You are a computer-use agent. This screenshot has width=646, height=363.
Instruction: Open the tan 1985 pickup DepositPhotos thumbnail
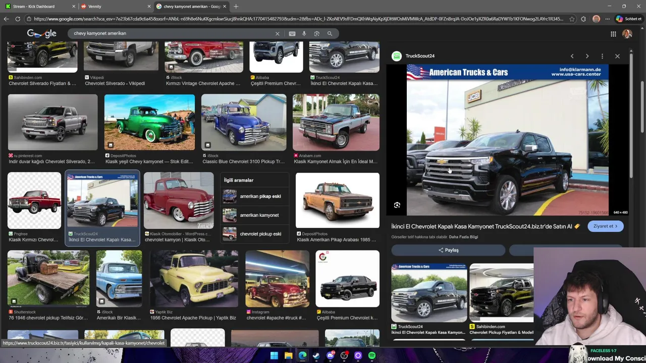[x=338, y=201]
